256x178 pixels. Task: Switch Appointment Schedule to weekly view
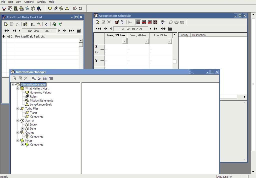144,22
